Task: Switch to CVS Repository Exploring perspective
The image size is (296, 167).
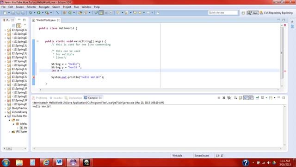Action: pyautogui.click(x=276, y=13)
